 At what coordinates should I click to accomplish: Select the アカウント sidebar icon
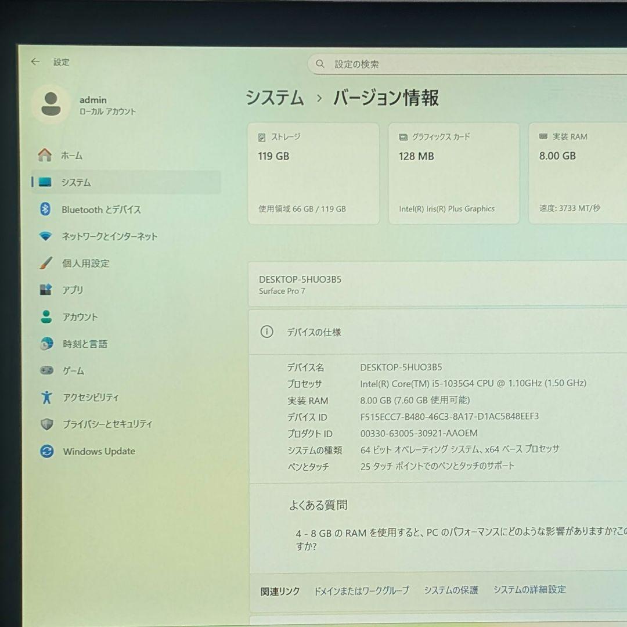[x=45, y=317]
